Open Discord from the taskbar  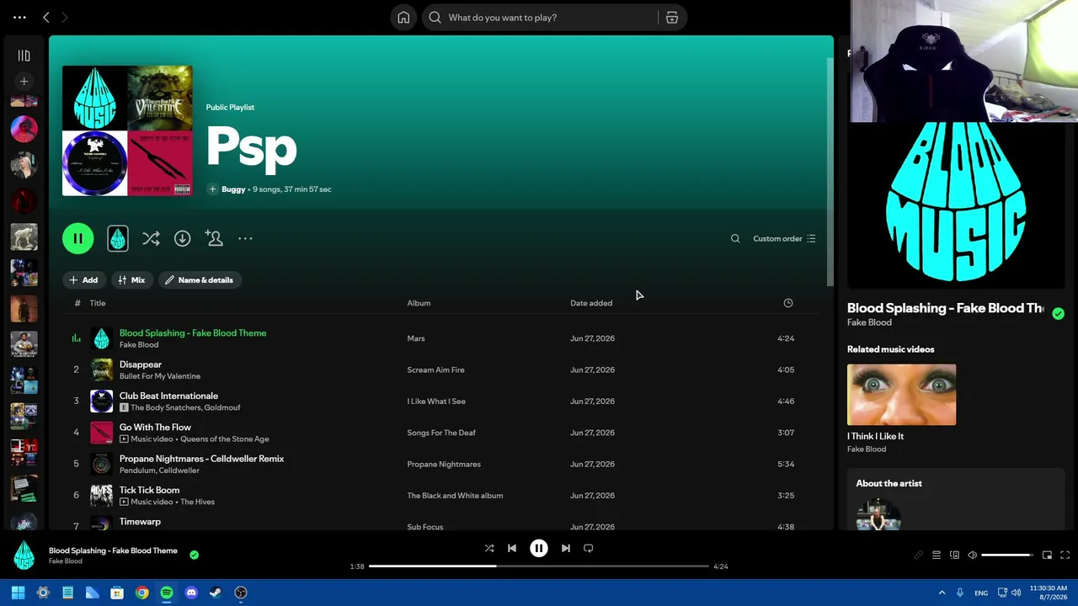[x=191, y=593]
